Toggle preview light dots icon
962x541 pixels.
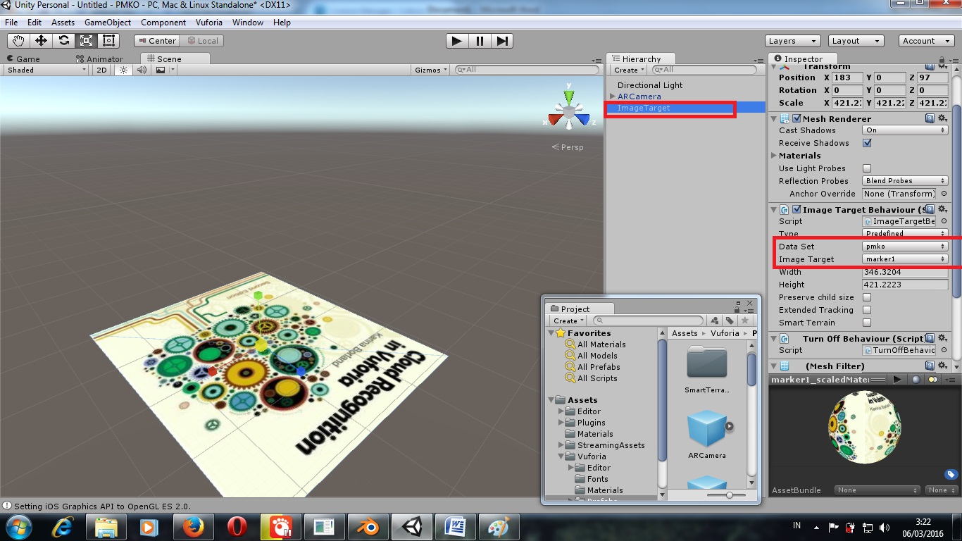tap(933, 379)
